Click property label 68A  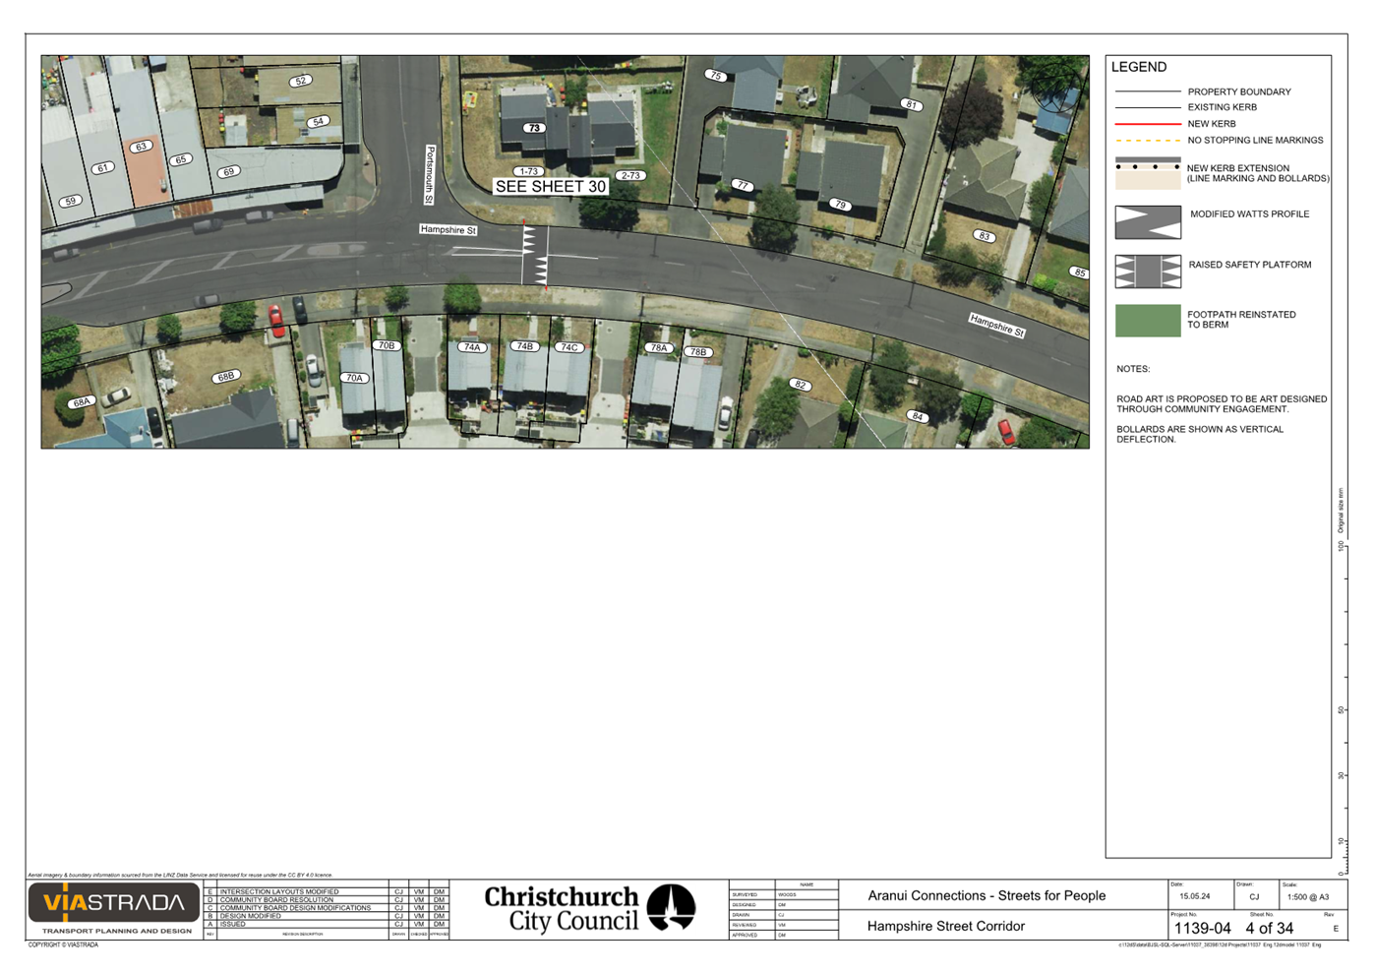click(x=82, y=401)
